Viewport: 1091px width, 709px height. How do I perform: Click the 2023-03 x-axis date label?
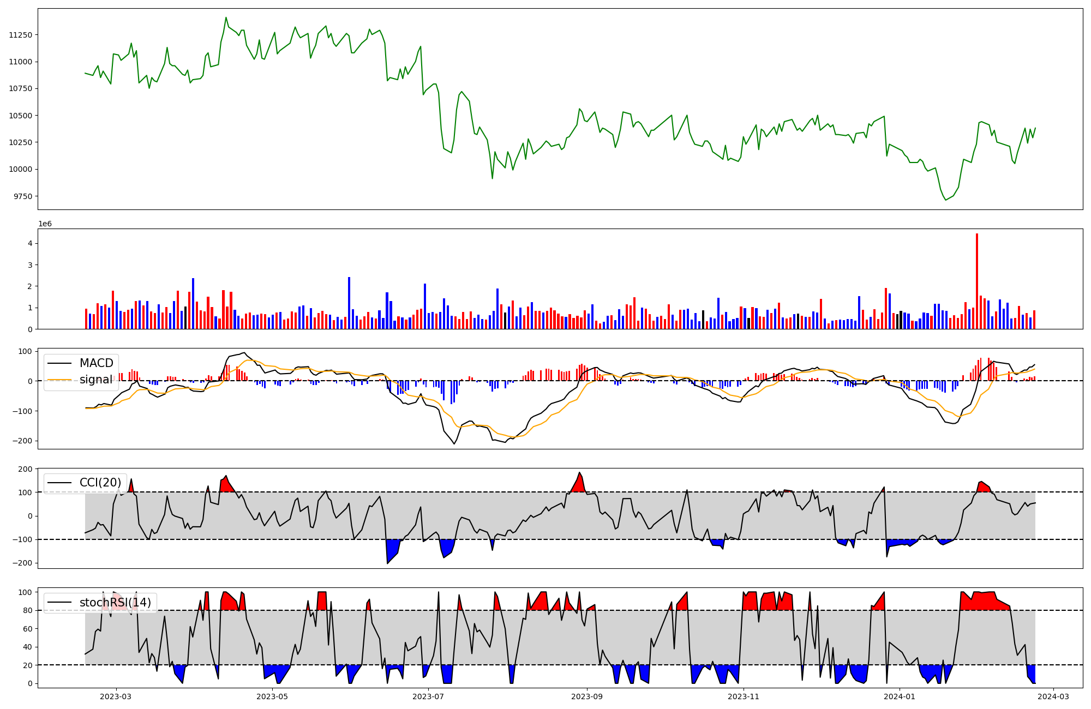pos(116,696)
